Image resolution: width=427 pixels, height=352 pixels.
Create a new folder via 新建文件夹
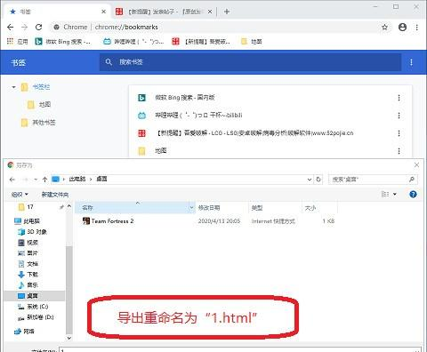click(55, 195)
